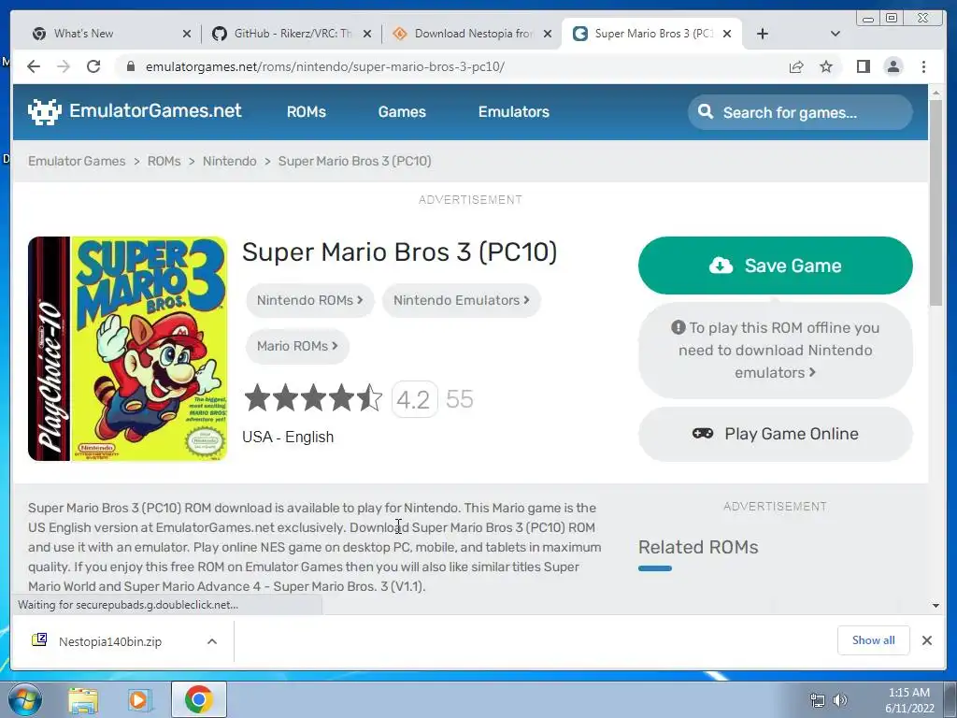Share this page via share icon
The height and width of the screenshot is (718, 957).
point(796,66)
